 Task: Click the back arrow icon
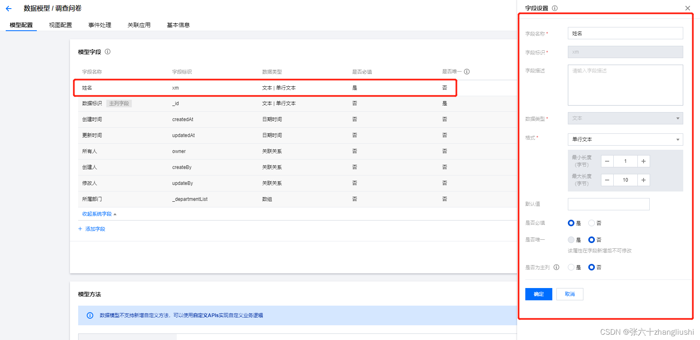click(9, 9)
